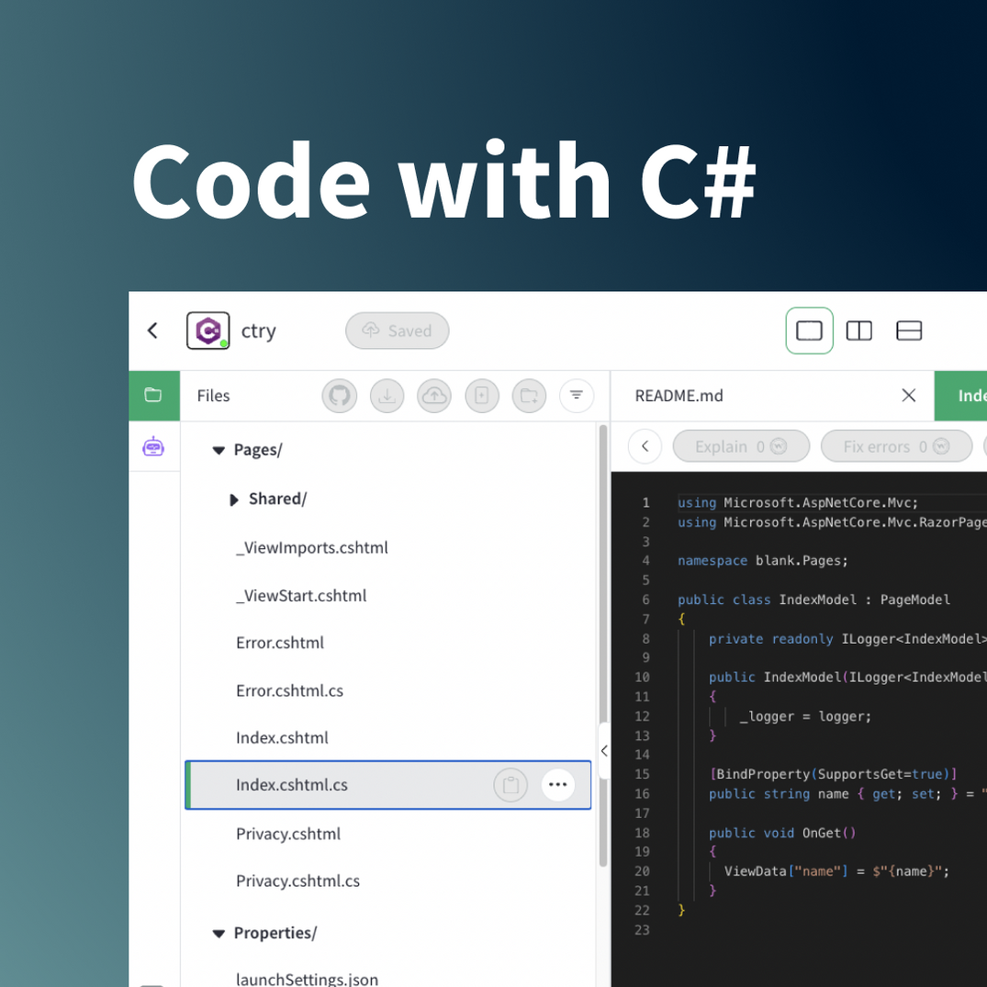The width and height of the screenshot is (987, 987).
Task: Enable the single pane layout
Action: click(x=809, y=331)
